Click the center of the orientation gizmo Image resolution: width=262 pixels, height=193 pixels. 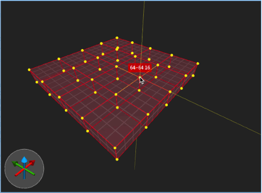coord(24,168)
